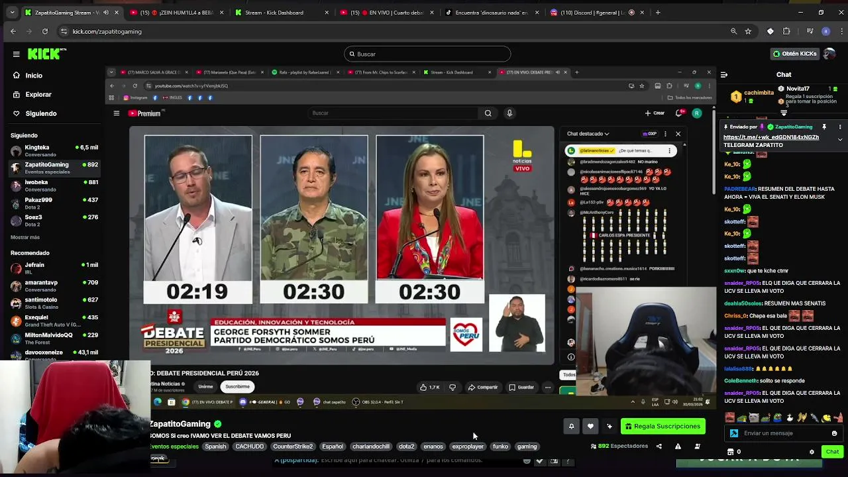Open viewer list icon beside warning
848x477 pixels.
coord(697,447)
